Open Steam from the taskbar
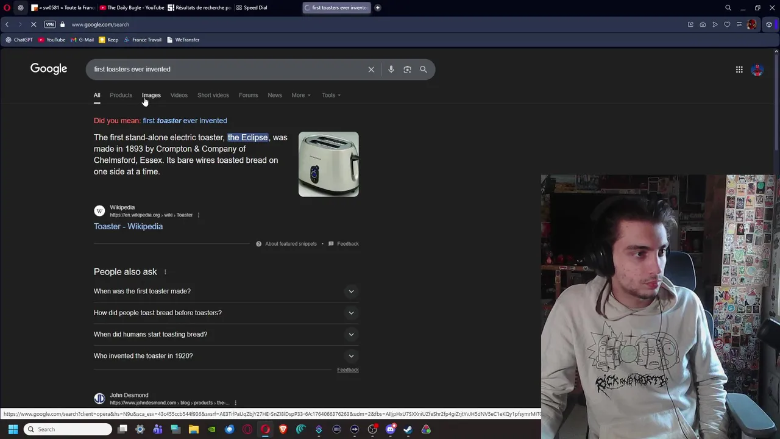The image size is (780, 439). point(408,429)
